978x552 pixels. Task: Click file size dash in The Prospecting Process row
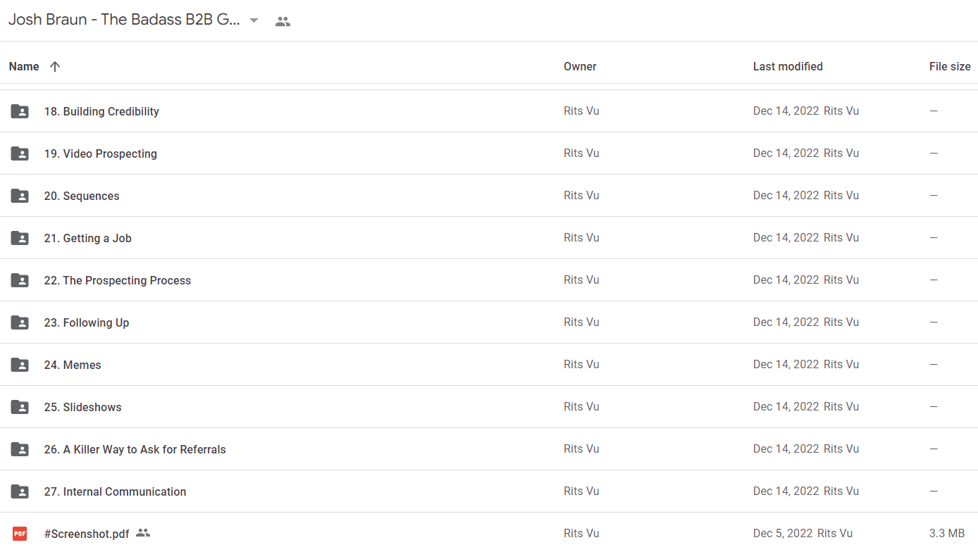934,280
